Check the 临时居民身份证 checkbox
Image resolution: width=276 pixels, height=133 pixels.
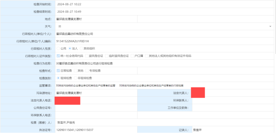click(x=107, y=56)
